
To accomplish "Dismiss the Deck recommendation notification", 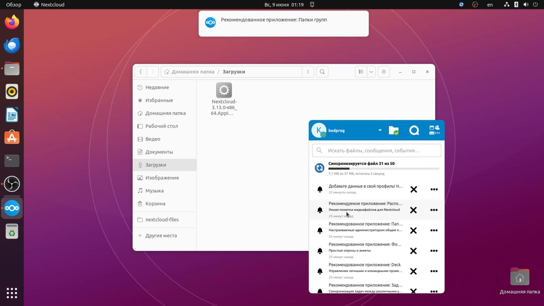I will [x=414, y=271].
